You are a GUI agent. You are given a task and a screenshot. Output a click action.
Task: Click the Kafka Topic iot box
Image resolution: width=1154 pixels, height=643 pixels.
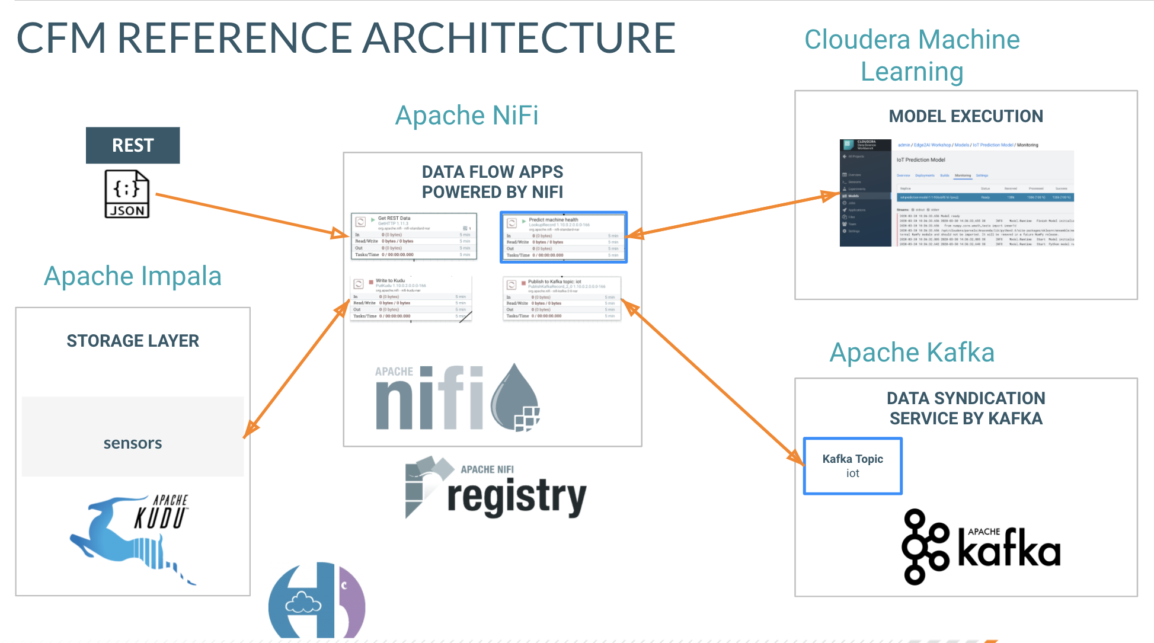[x=852, y=466]
